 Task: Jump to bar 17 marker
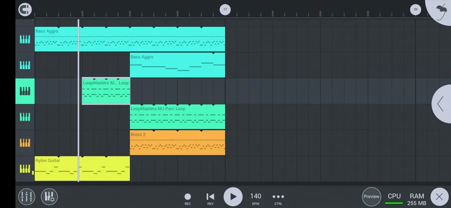coord(225,10)
